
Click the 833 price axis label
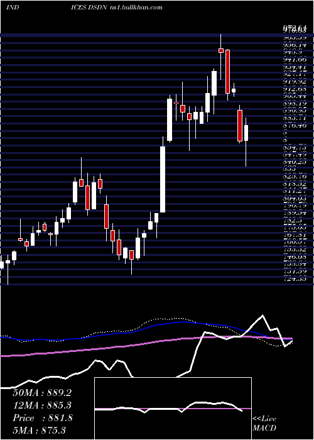coord(288,170)
